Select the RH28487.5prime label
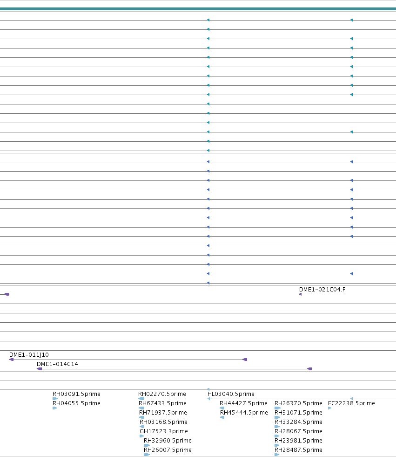This screenshot has width=396, height=457. click(298, 450)
